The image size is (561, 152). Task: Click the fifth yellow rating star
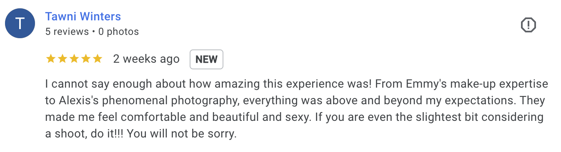point(98,59)
